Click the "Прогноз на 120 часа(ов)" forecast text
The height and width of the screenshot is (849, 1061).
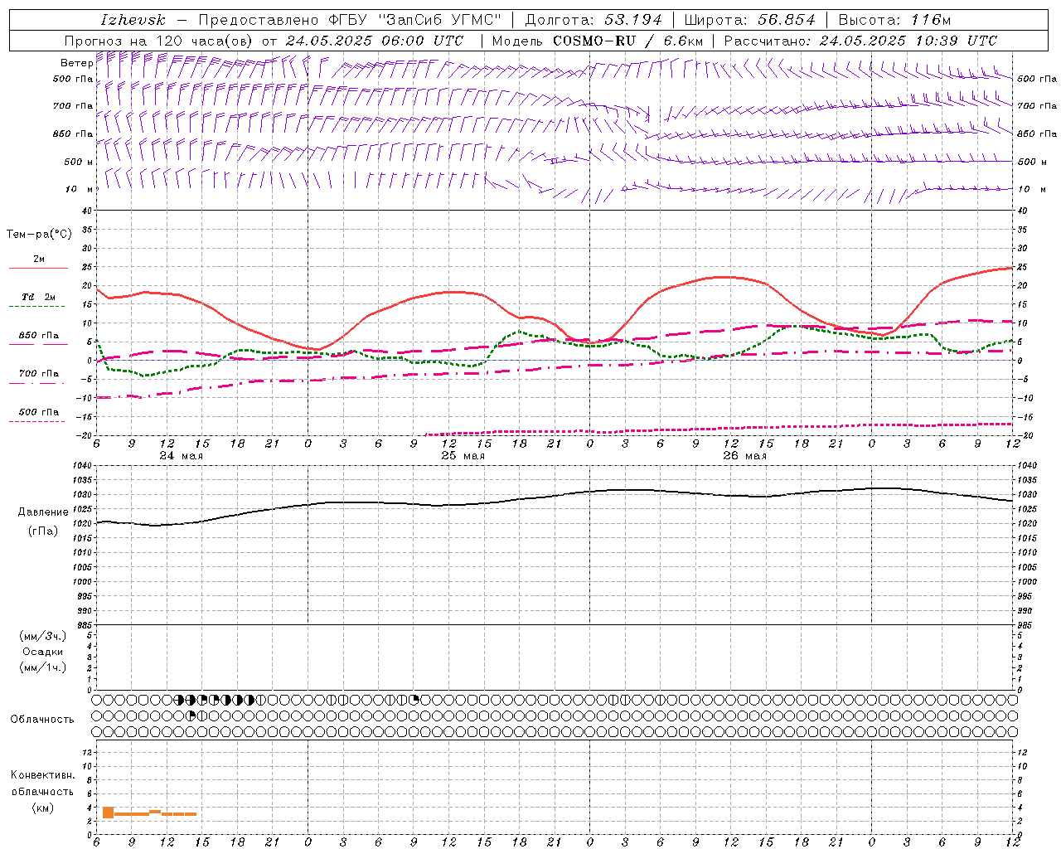click(159, 41)
